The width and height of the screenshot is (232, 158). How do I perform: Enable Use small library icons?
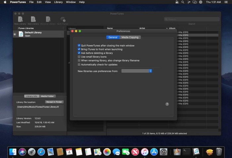(79, 57)
